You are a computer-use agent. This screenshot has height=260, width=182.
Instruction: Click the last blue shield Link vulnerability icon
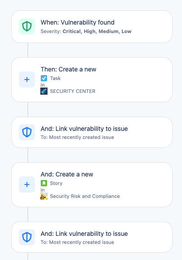tap(27, 237)
